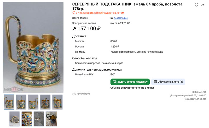Add lot to favorites with heart icon
209x128 pixels.
tap(196, 5)
